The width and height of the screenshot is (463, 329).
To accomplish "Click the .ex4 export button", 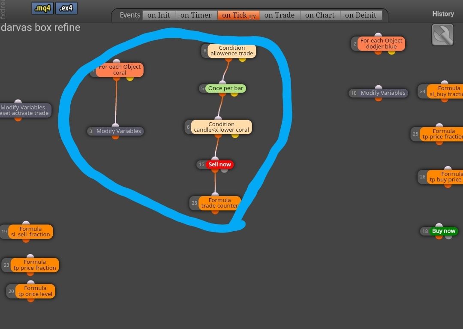I will point(66,8).
